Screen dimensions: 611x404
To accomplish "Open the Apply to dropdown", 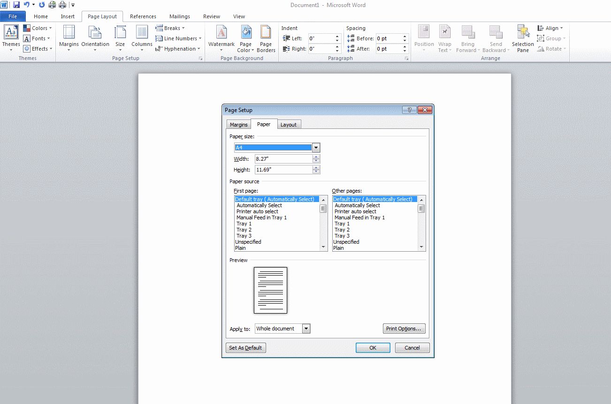I will tap(306, 329).
